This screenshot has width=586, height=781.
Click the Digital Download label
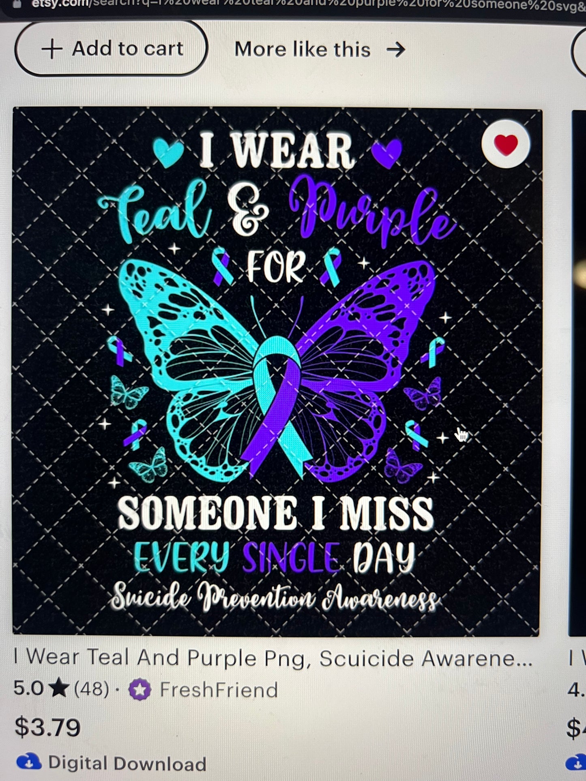coord(127,764)
